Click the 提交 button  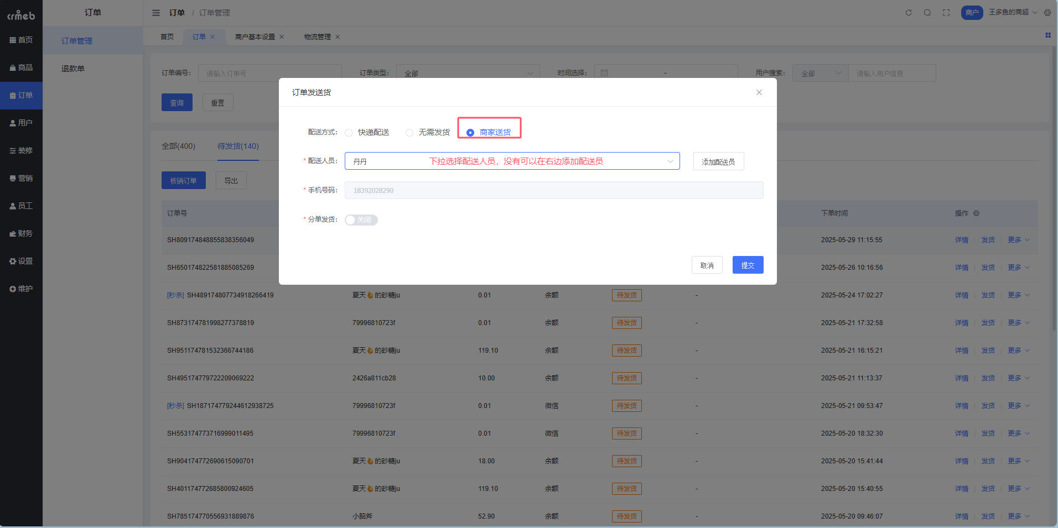click(748, 265)
